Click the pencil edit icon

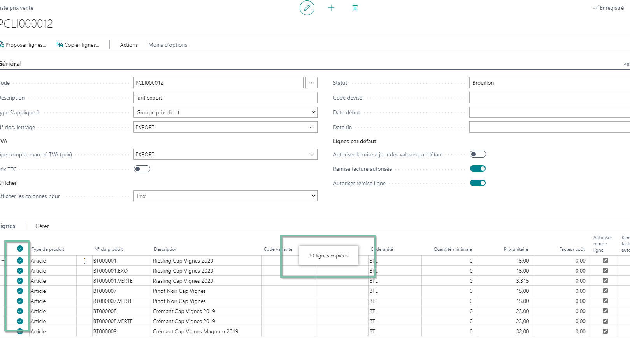pos(307,8)
